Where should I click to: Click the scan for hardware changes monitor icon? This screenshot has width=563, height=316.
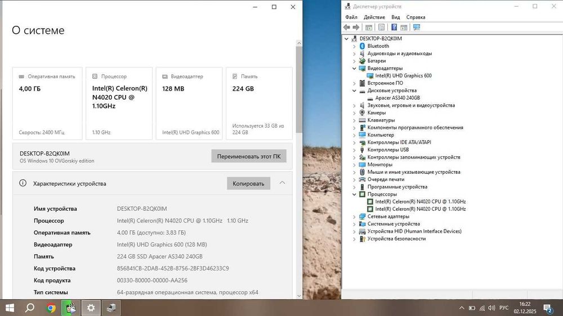[417, 27]
